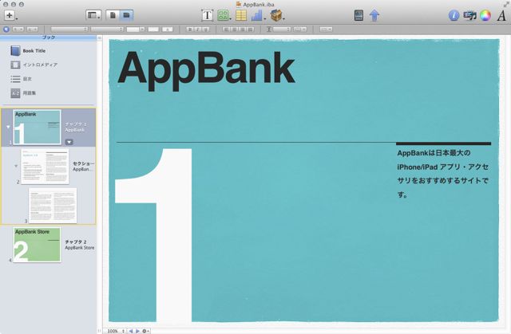
Task: Switch to landscape orientation
Action: tap(126, 15)
